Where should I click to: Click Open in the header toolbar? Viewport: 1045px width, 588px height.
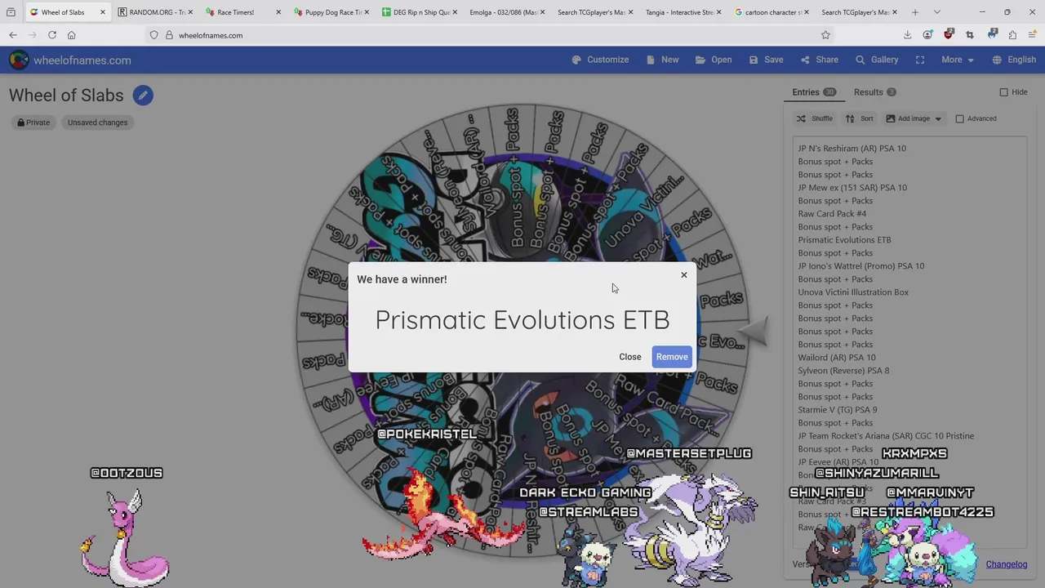714,60
